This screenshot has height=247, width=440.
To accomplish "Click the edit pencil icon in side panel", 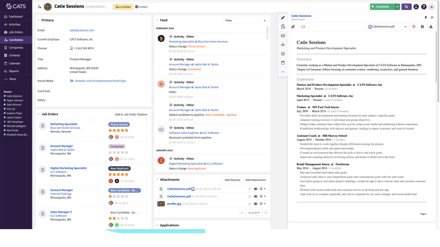I will [283, 18].
